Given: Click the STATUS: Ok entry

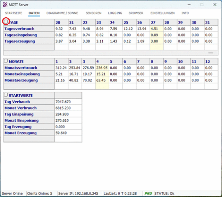Looking at the screenshot, I should tap(164, 194).
